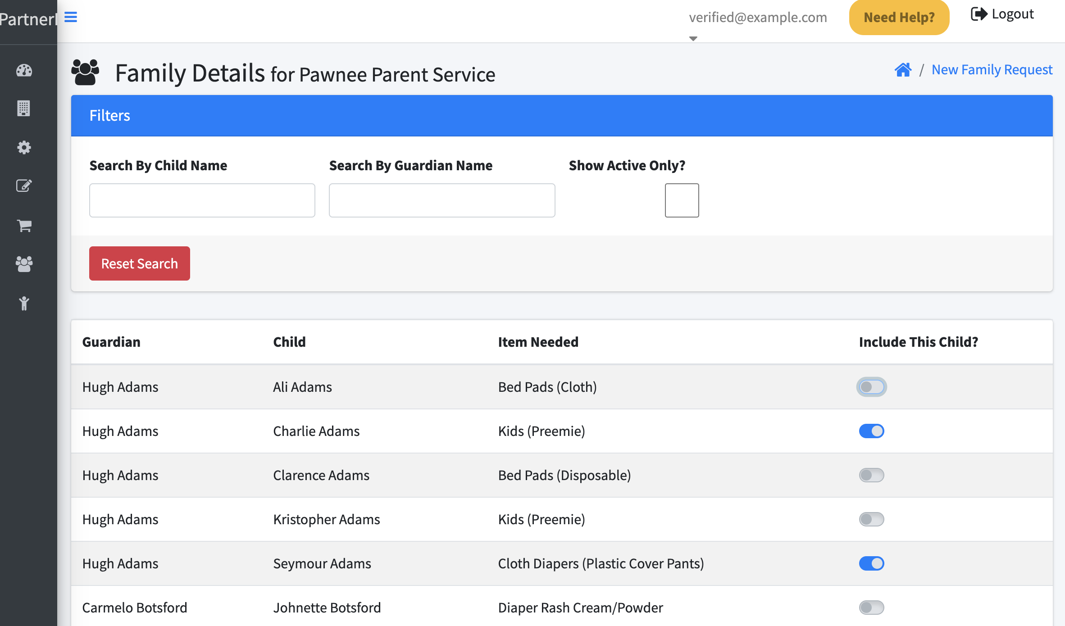Toggle the hamburger menu button
The height and width of the screenshot is (626, 1065).
tap(71, 17)
